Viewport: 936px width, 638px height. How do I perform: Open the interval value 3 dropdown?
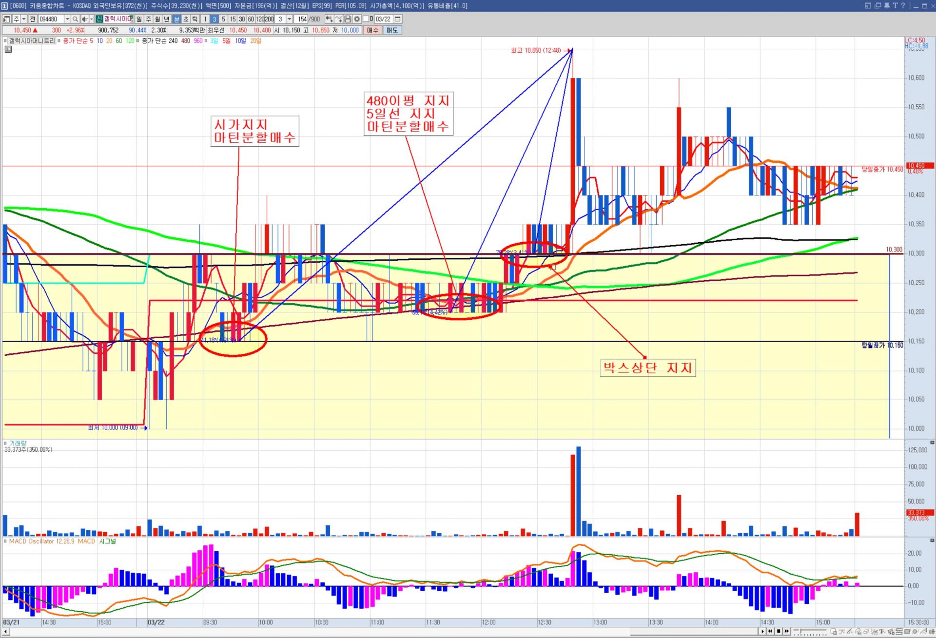click(289, 19)
